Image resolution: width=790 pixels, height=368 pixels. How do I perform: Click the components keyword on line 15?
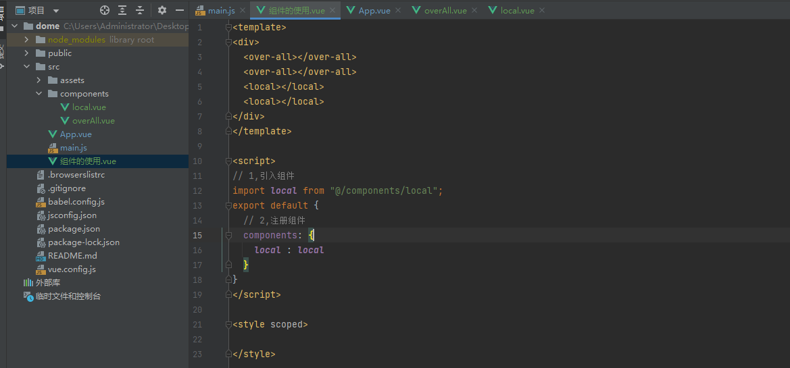point(270,235)
